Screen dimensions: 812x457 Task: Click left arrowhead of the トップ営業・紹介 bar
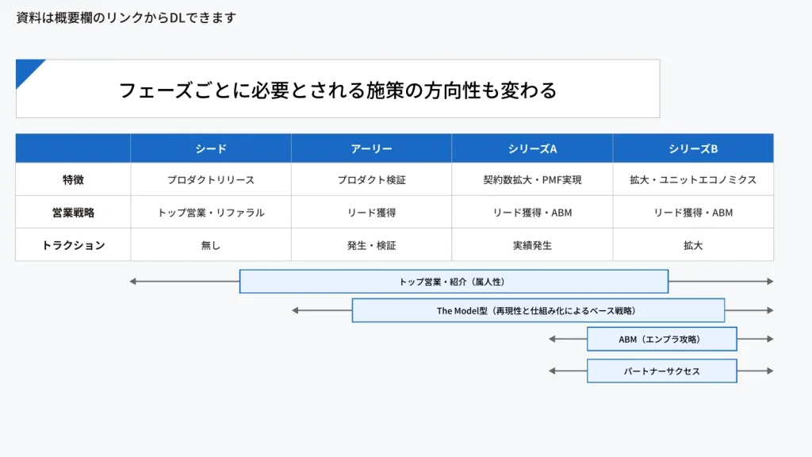(134, 282)
